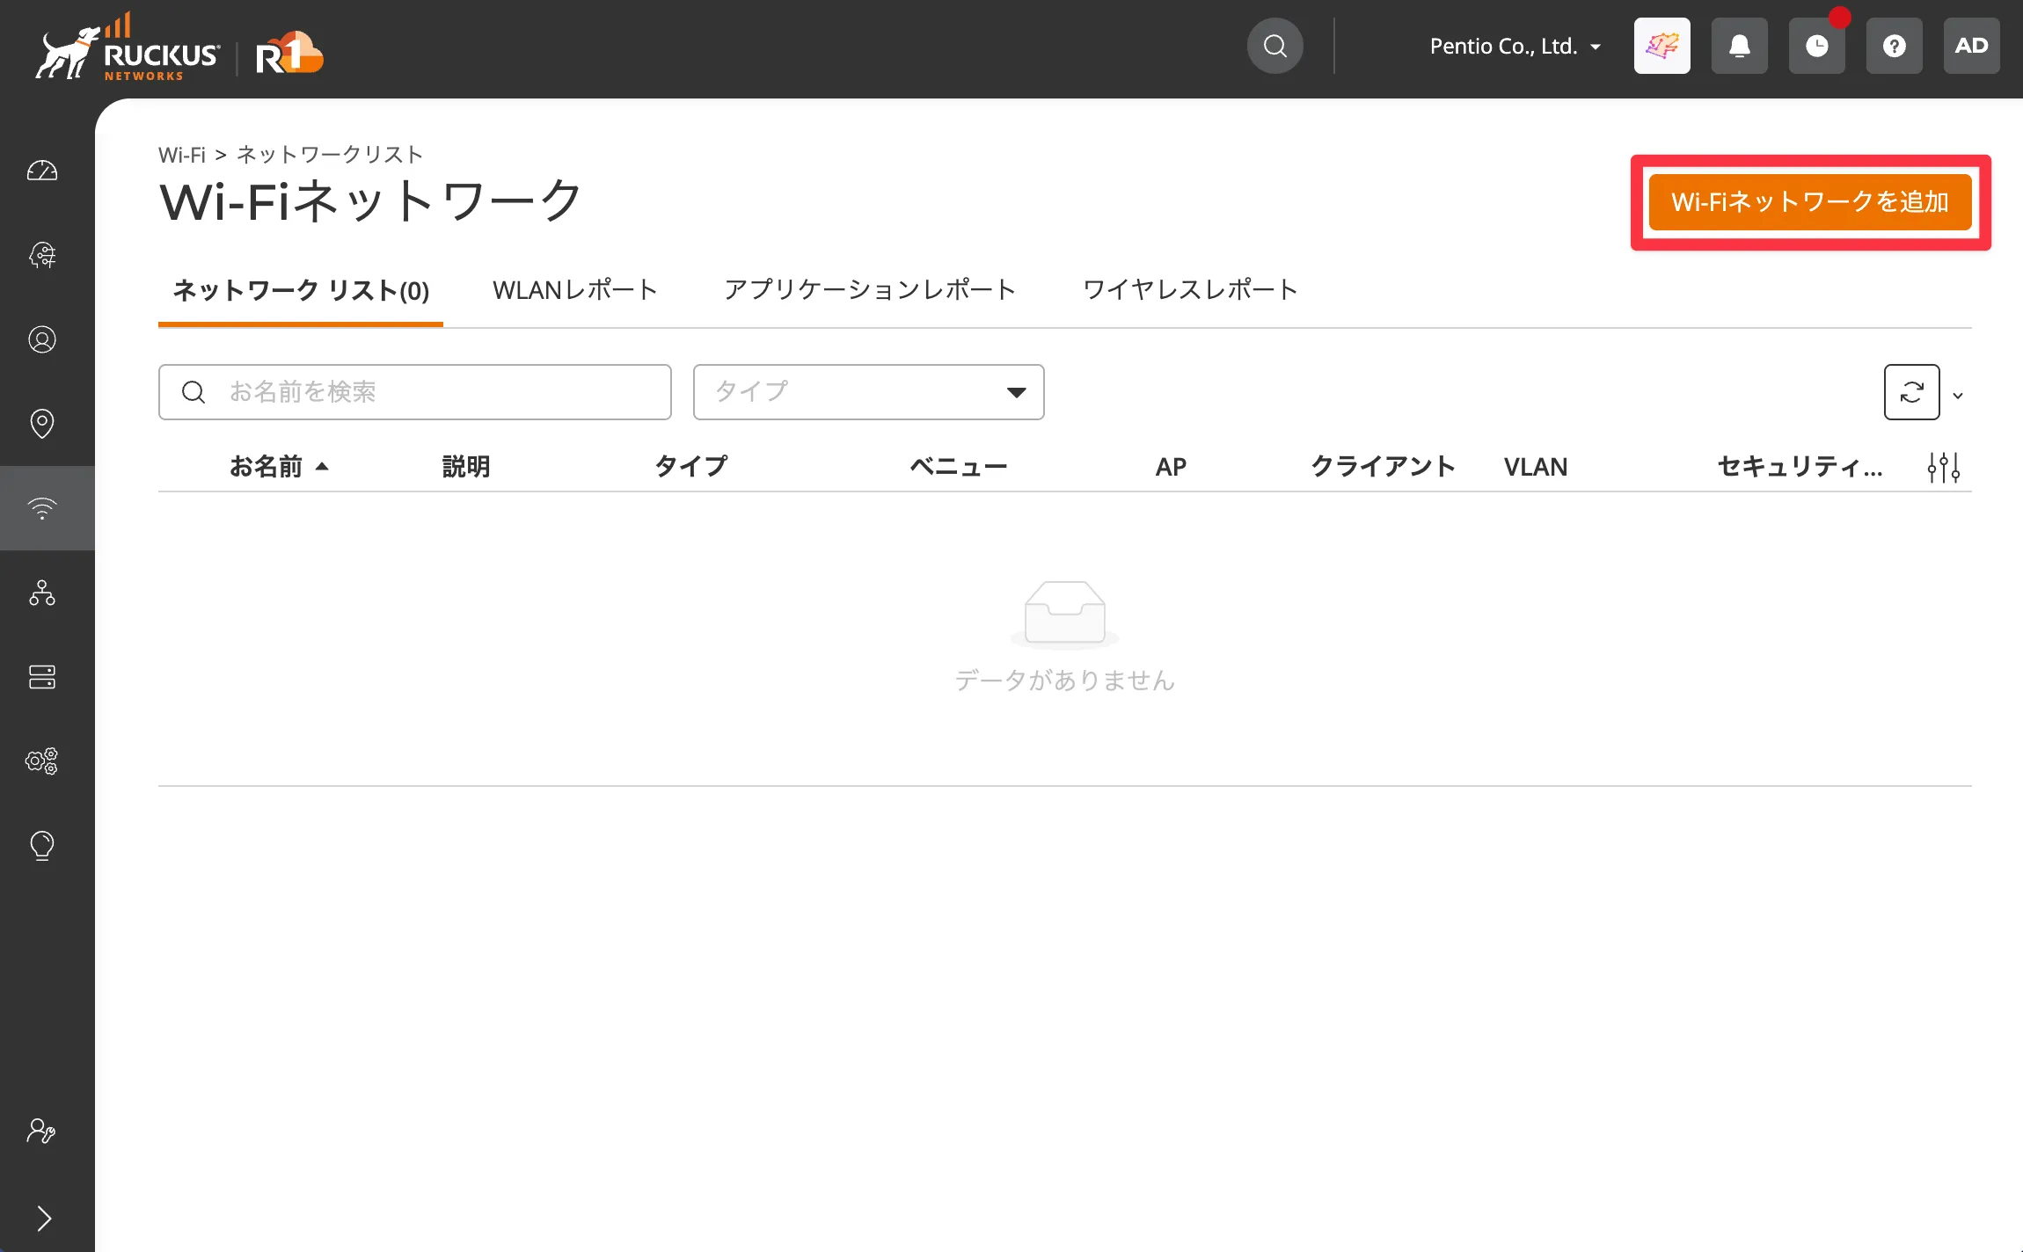This screenshot has width=2023, height=1252.
Task: Expand the sidebar with bottom chevron
Action: (44, 1219)
